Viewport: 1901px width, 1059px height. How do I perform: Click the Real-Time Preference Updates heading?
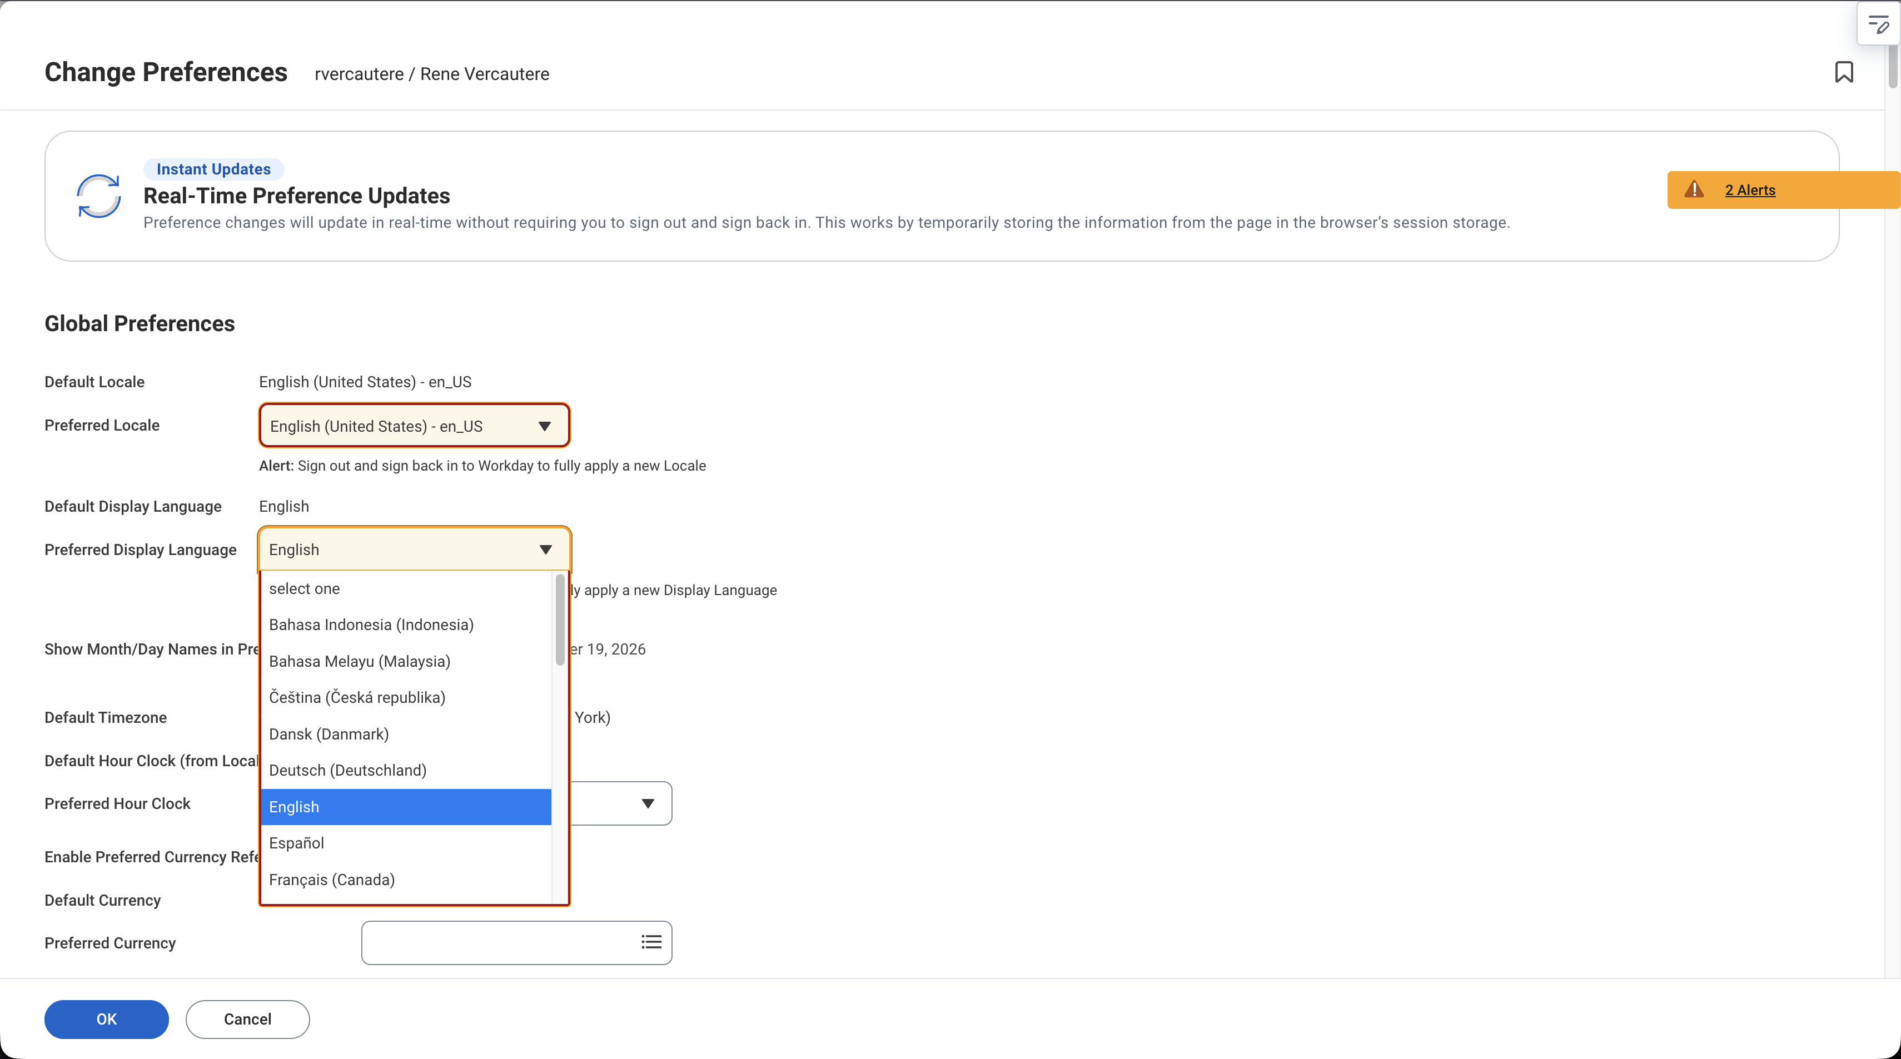(297, 196)
